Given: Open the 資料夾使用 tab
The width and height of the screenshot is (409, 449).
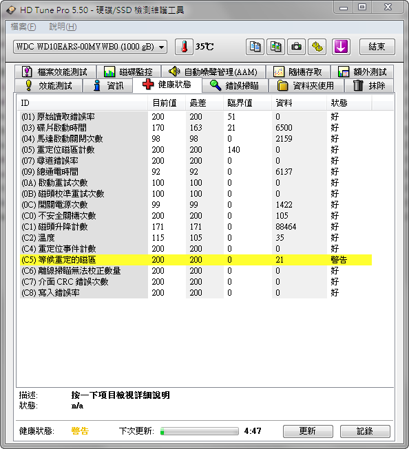Looking at the screenshot, I should (x=306, y=85).
